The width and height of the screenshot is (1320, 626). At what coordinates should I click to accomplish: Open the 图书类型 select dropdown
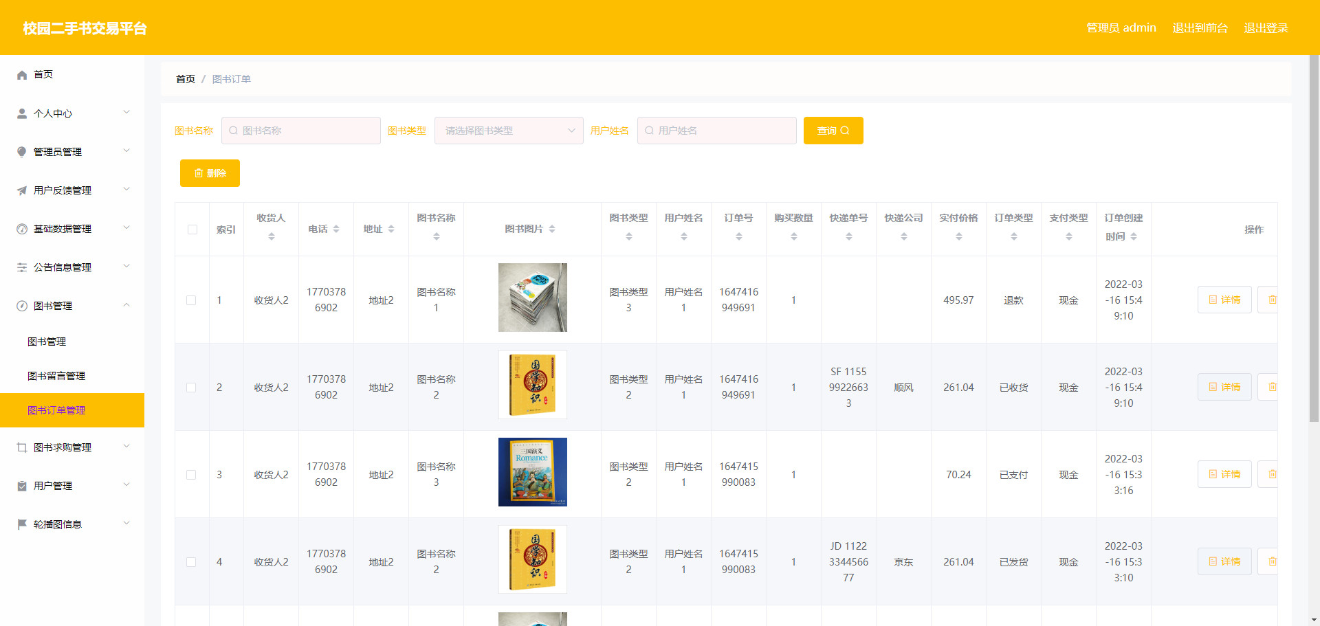tap(509, 131)
